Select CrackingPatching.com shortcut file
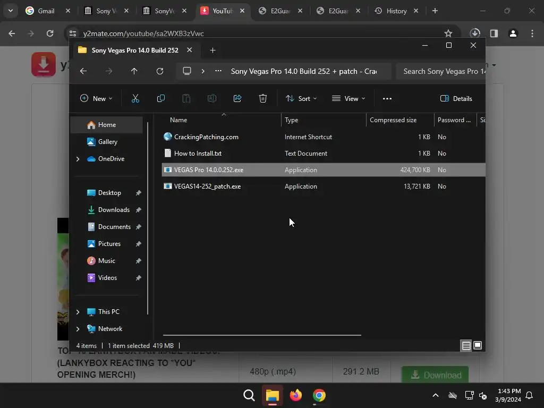The height and width of the screenshot is (408, 544). tap(324, 137)
